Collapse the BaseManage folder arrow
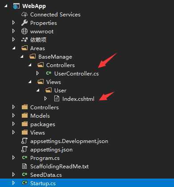 pos(22,56)
